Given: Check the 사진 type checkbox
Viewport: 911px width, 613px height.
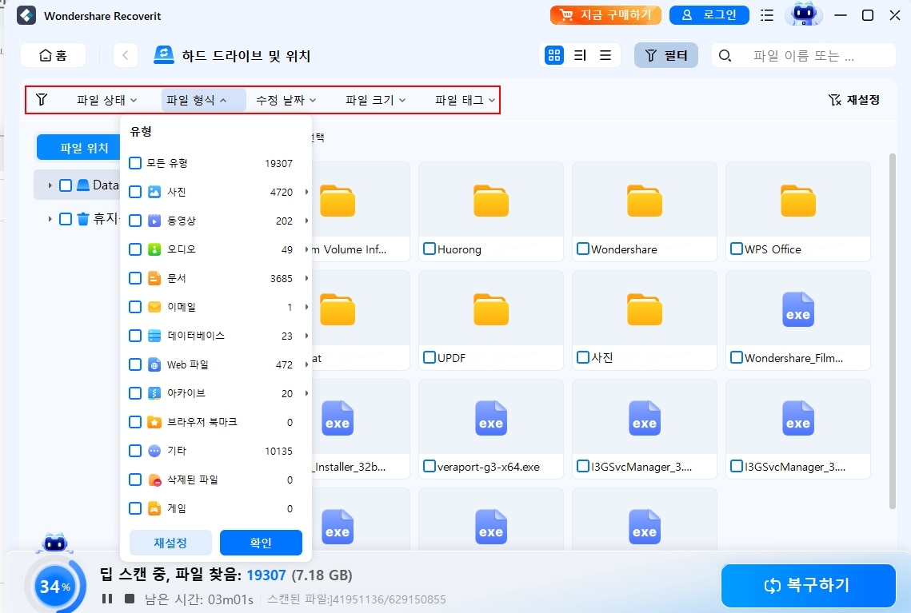Looking at the screenshot, I should [135, 192].
